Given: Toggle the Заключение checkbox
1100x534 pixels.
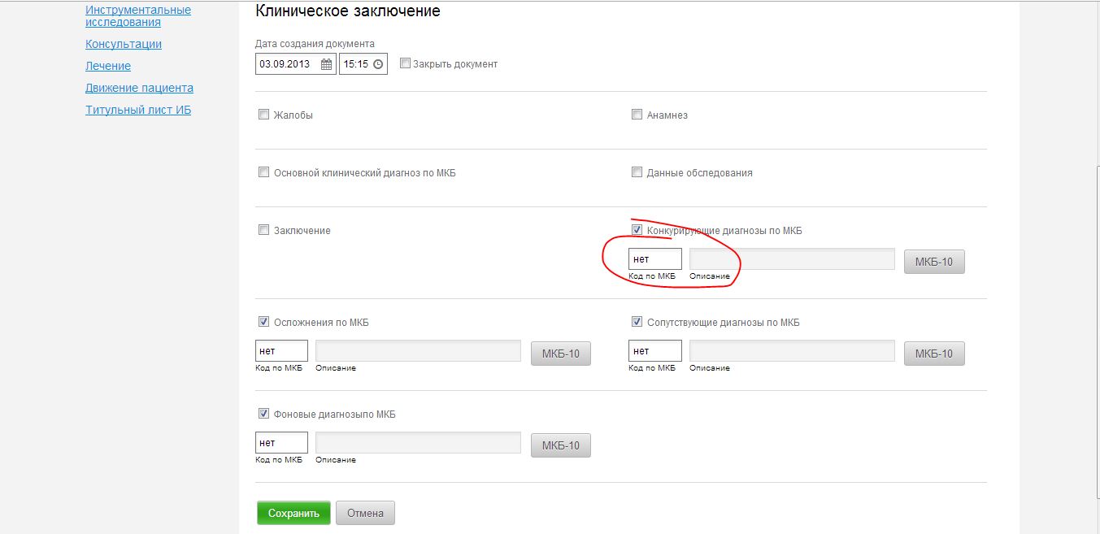Looking at the screenshot, I should point(263,230).
